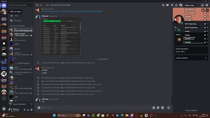Open Discord home direct messages button
This screenshot has width=210, height=118.
(x=4, y=6)
